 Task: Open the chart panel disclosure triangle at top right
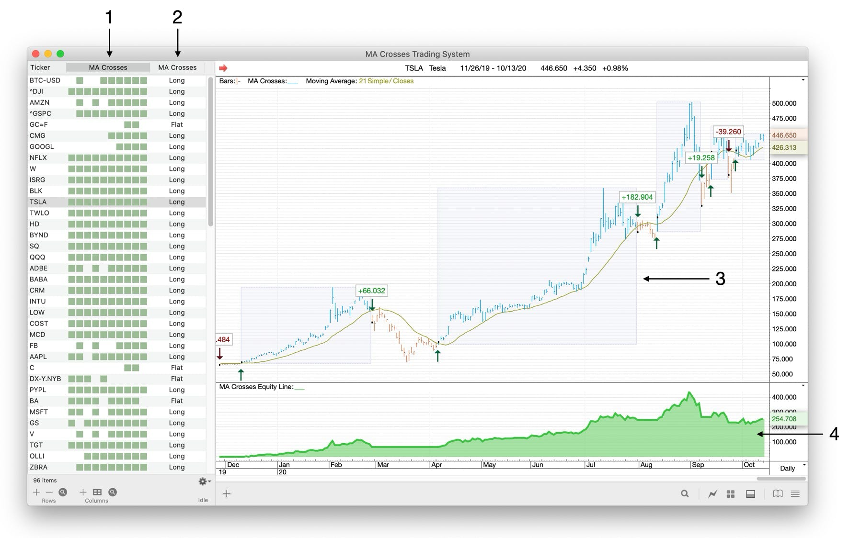tap(803, 79)
